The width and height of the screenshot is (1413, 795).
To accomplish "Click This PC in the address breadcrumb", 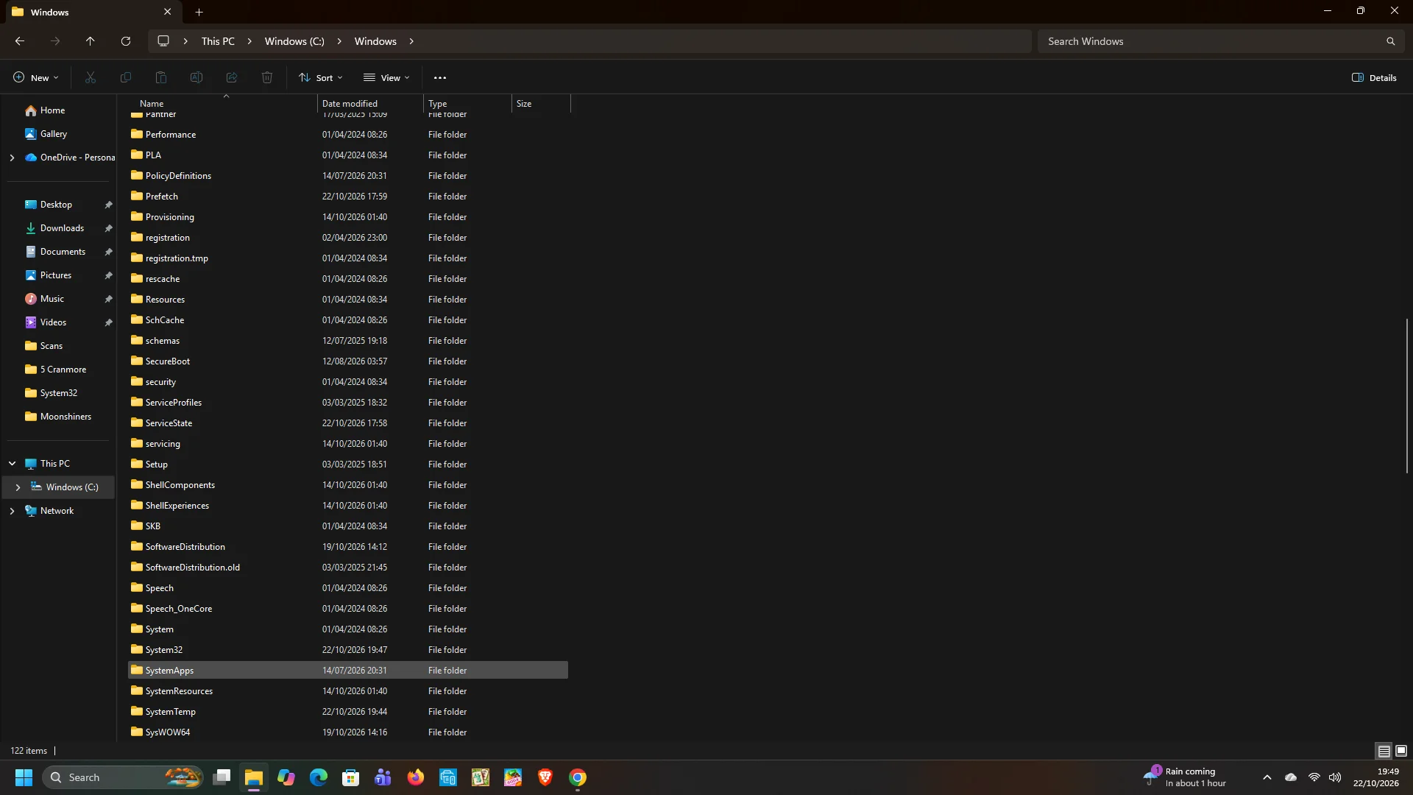I will [x=218, y=41].
